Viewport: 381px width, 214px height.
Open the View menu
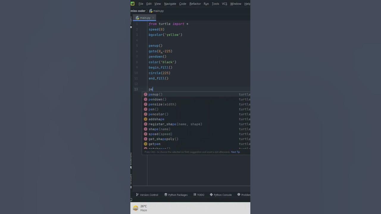(x=157, y=4)
